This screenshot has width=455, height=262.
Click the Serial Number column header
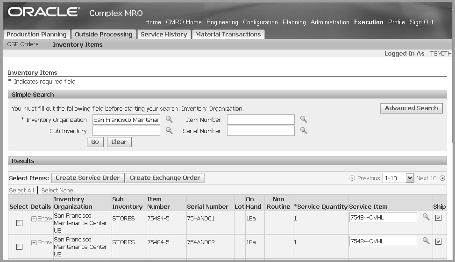pyautogui.click(x=208, y=206)
